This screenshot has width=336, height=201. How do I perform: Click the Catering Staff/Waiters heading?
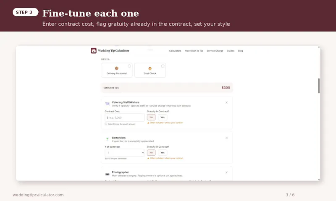(126, 102)
